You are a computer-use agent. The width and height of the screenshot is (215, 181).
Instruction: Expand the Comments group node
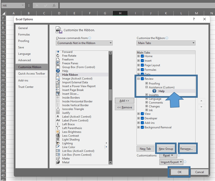click(146, 102)
